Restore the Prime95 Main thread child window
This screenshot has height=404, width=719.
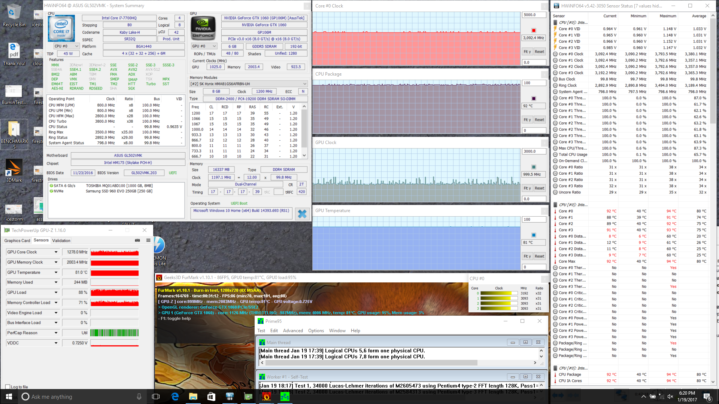tap(525, 342)
